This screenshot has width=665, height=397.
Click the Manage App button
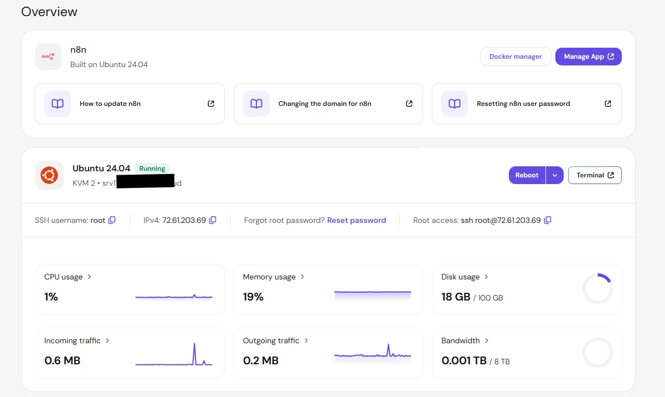click(589, 57)
